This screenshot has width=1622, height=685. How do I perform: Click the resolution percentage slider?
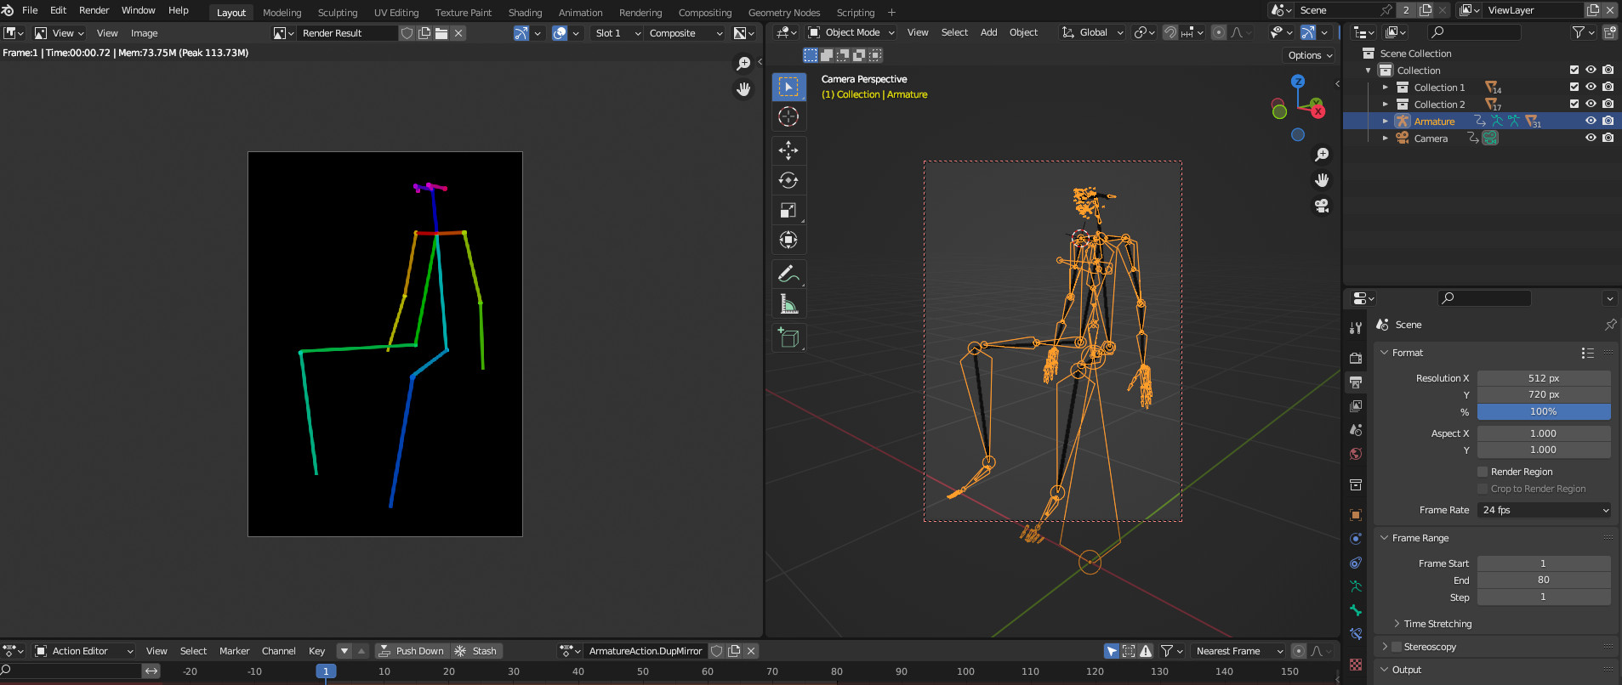pos(1543,411)
